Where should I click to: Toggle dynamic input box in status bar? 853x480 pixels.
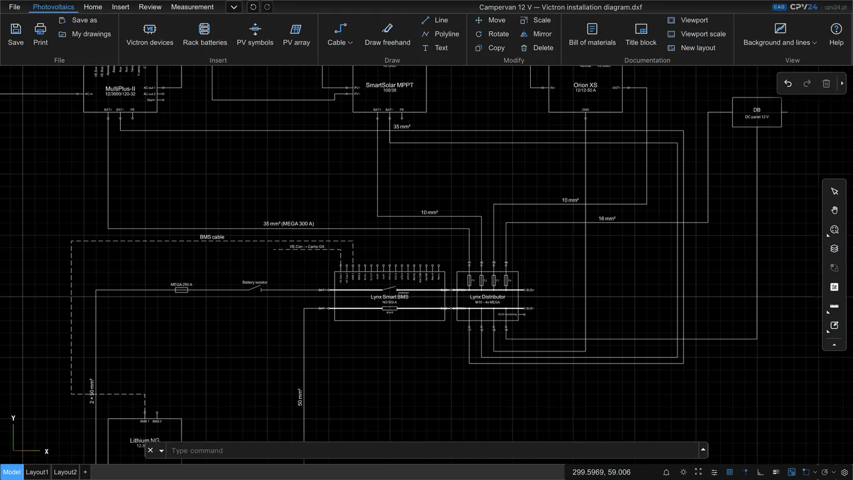click(x=791, y=472)
